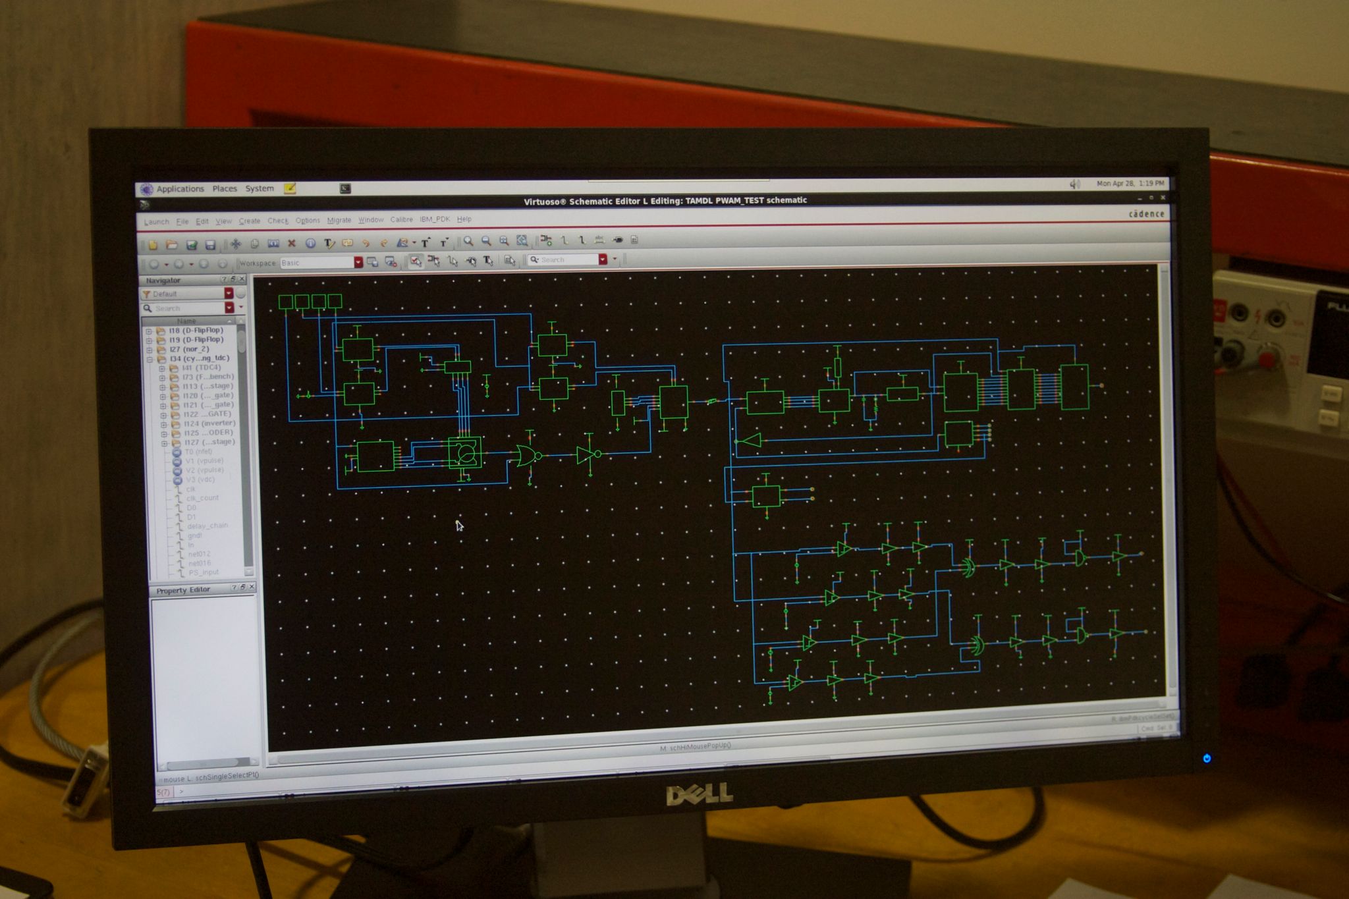This screenshot has width=1349, height=899.
Task: Click the notes launcher in GNOME panel
Action: tap(290, 188)
